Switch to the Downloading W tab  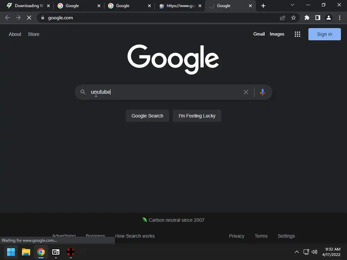[29, 6]
